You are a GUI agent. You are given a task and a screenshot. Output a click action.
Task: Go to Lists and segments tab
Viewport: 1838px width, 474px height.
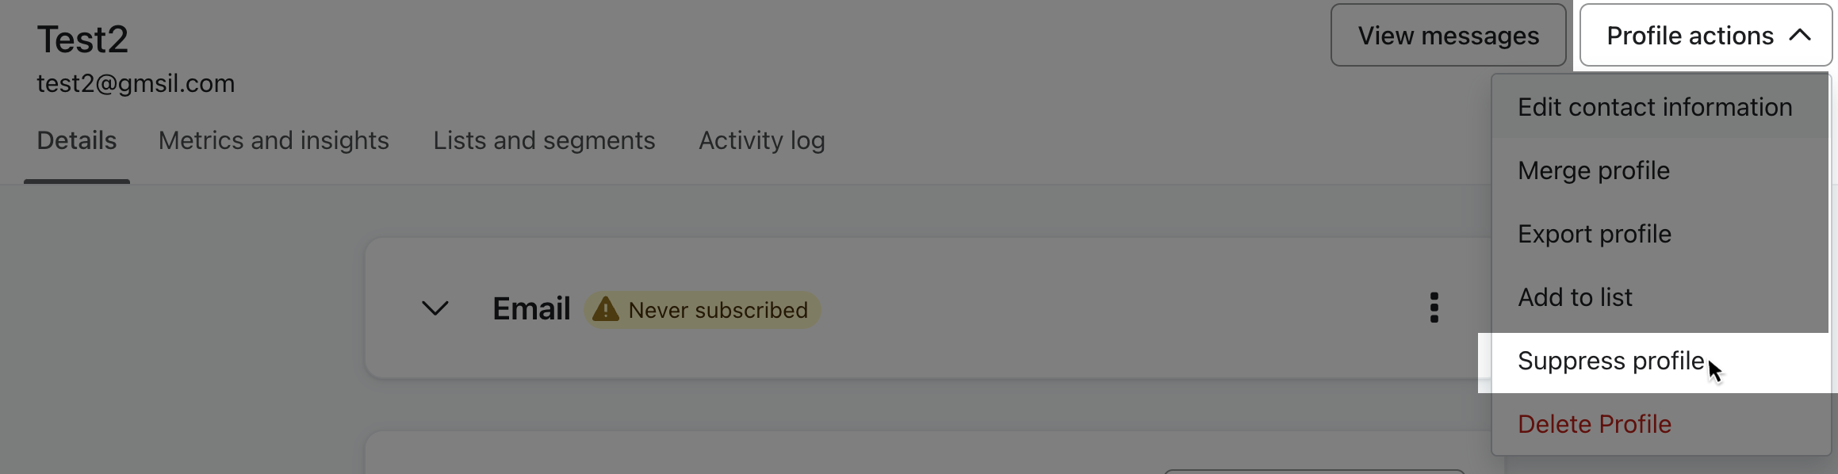coord(544,140)
